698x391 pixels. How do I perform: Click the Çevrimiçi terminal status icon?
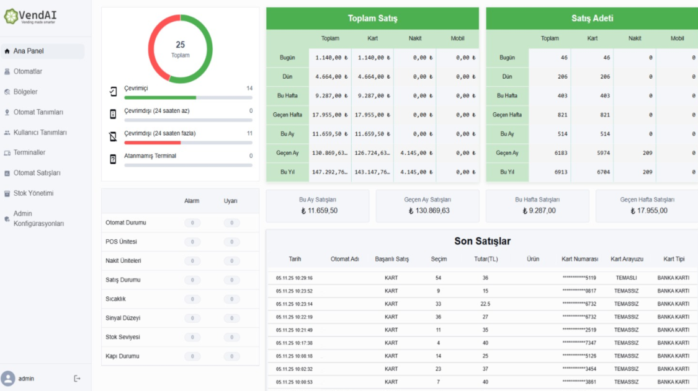click(x=113, y=92)
